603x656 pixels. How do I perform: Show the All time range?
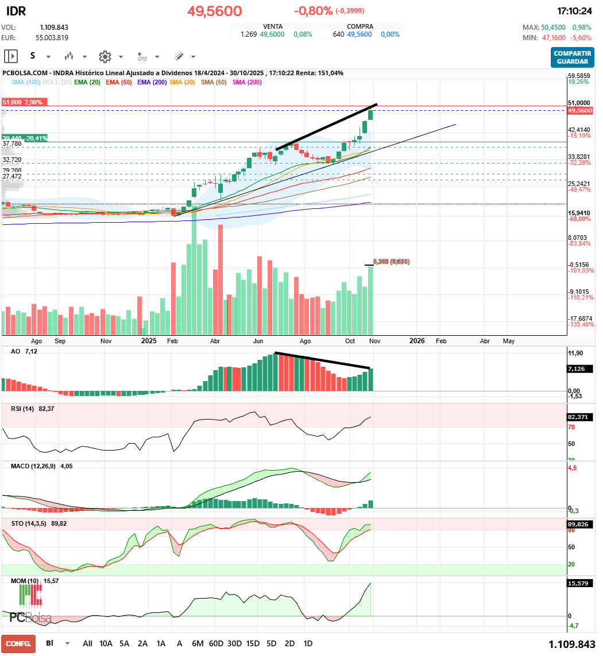click(x=87, y=643)
